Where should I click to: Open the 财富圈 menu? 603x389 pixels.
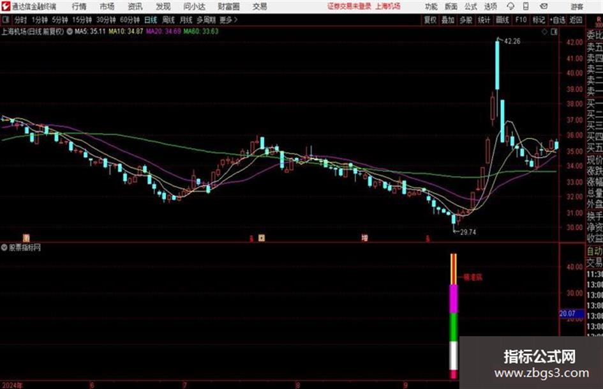pyautogui.click(x=228, y=6)
